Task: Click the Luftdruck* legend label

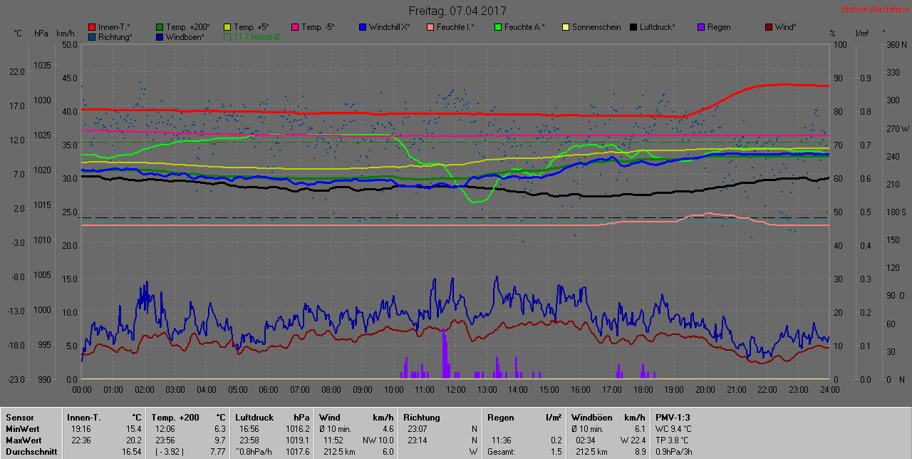Action: point(657,27)
